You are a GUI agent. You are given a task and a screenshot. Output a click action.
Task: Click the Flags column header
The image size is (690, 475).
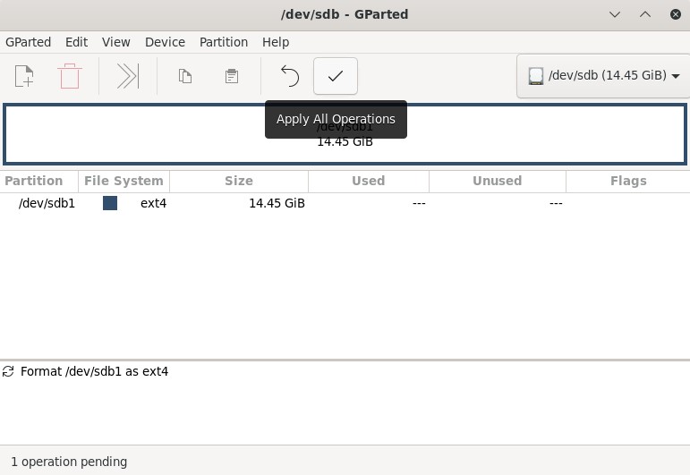(628, 182)
